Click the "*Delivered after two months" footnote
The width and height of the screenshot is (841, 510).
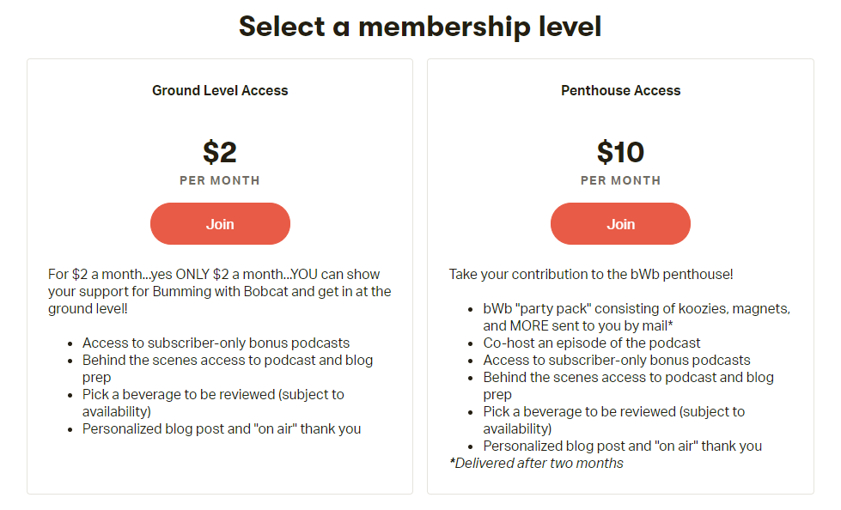(536, 464)
